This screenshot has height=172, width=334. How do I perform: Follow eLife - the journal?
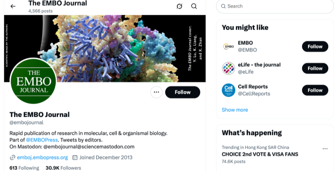coord(315,68)
